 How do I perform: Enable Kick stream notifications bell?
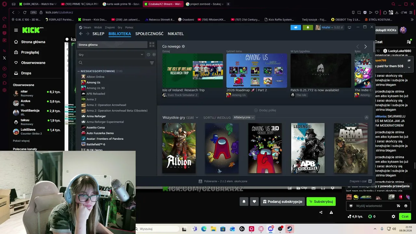[244, 201]
